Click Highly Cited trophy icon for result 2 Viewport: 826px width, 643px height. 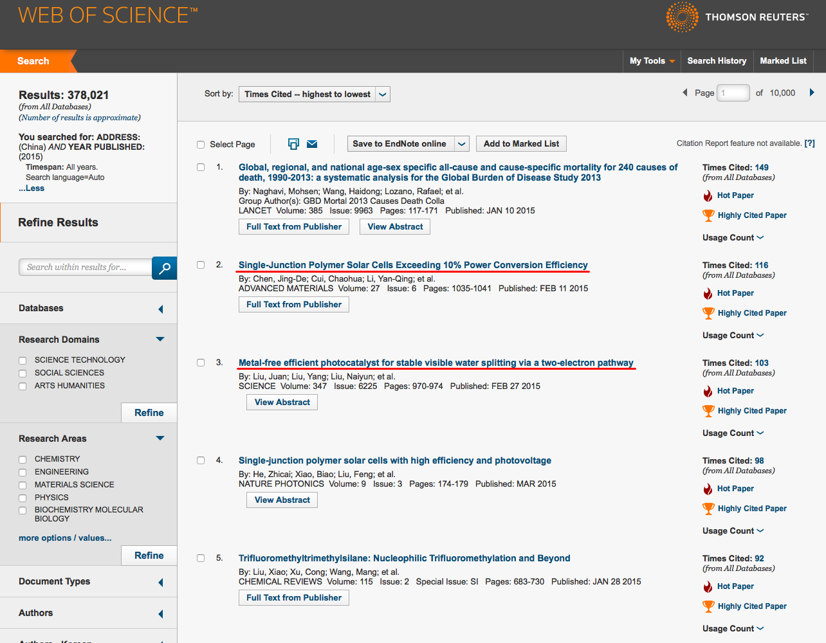[x=708, y=313]
